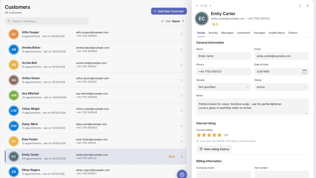Go to previous customer arrow in detail panel
The image size is (316, 178).
197,6
